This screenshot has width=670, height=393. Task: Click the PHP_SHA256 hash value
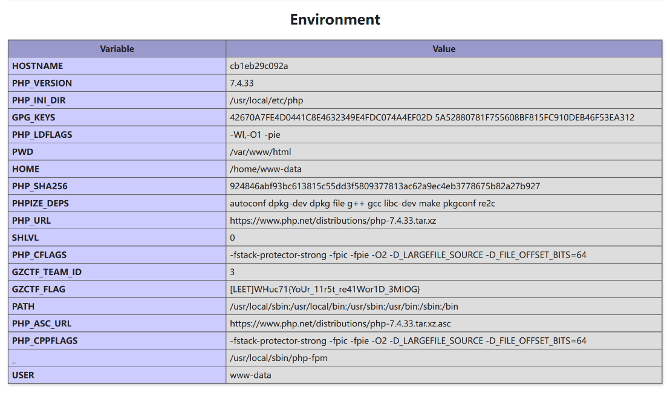click(385, 186)
